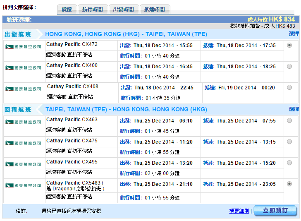This screenshot has width=301, height=221.
Task: Click Cathay Pacific logo beside flight CX408
Action: click(23, 89)
